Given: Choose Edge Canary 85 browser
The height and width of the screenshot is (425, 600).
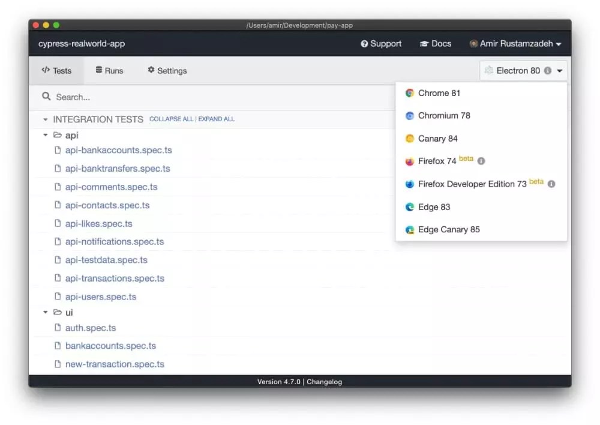Looking at the screenshot, I should point(410,229).
